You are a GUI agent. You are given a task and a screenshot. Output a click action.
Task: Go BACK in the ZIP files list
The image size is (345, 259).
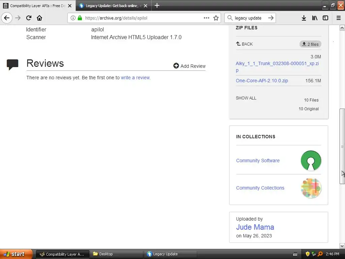(244, 44)
